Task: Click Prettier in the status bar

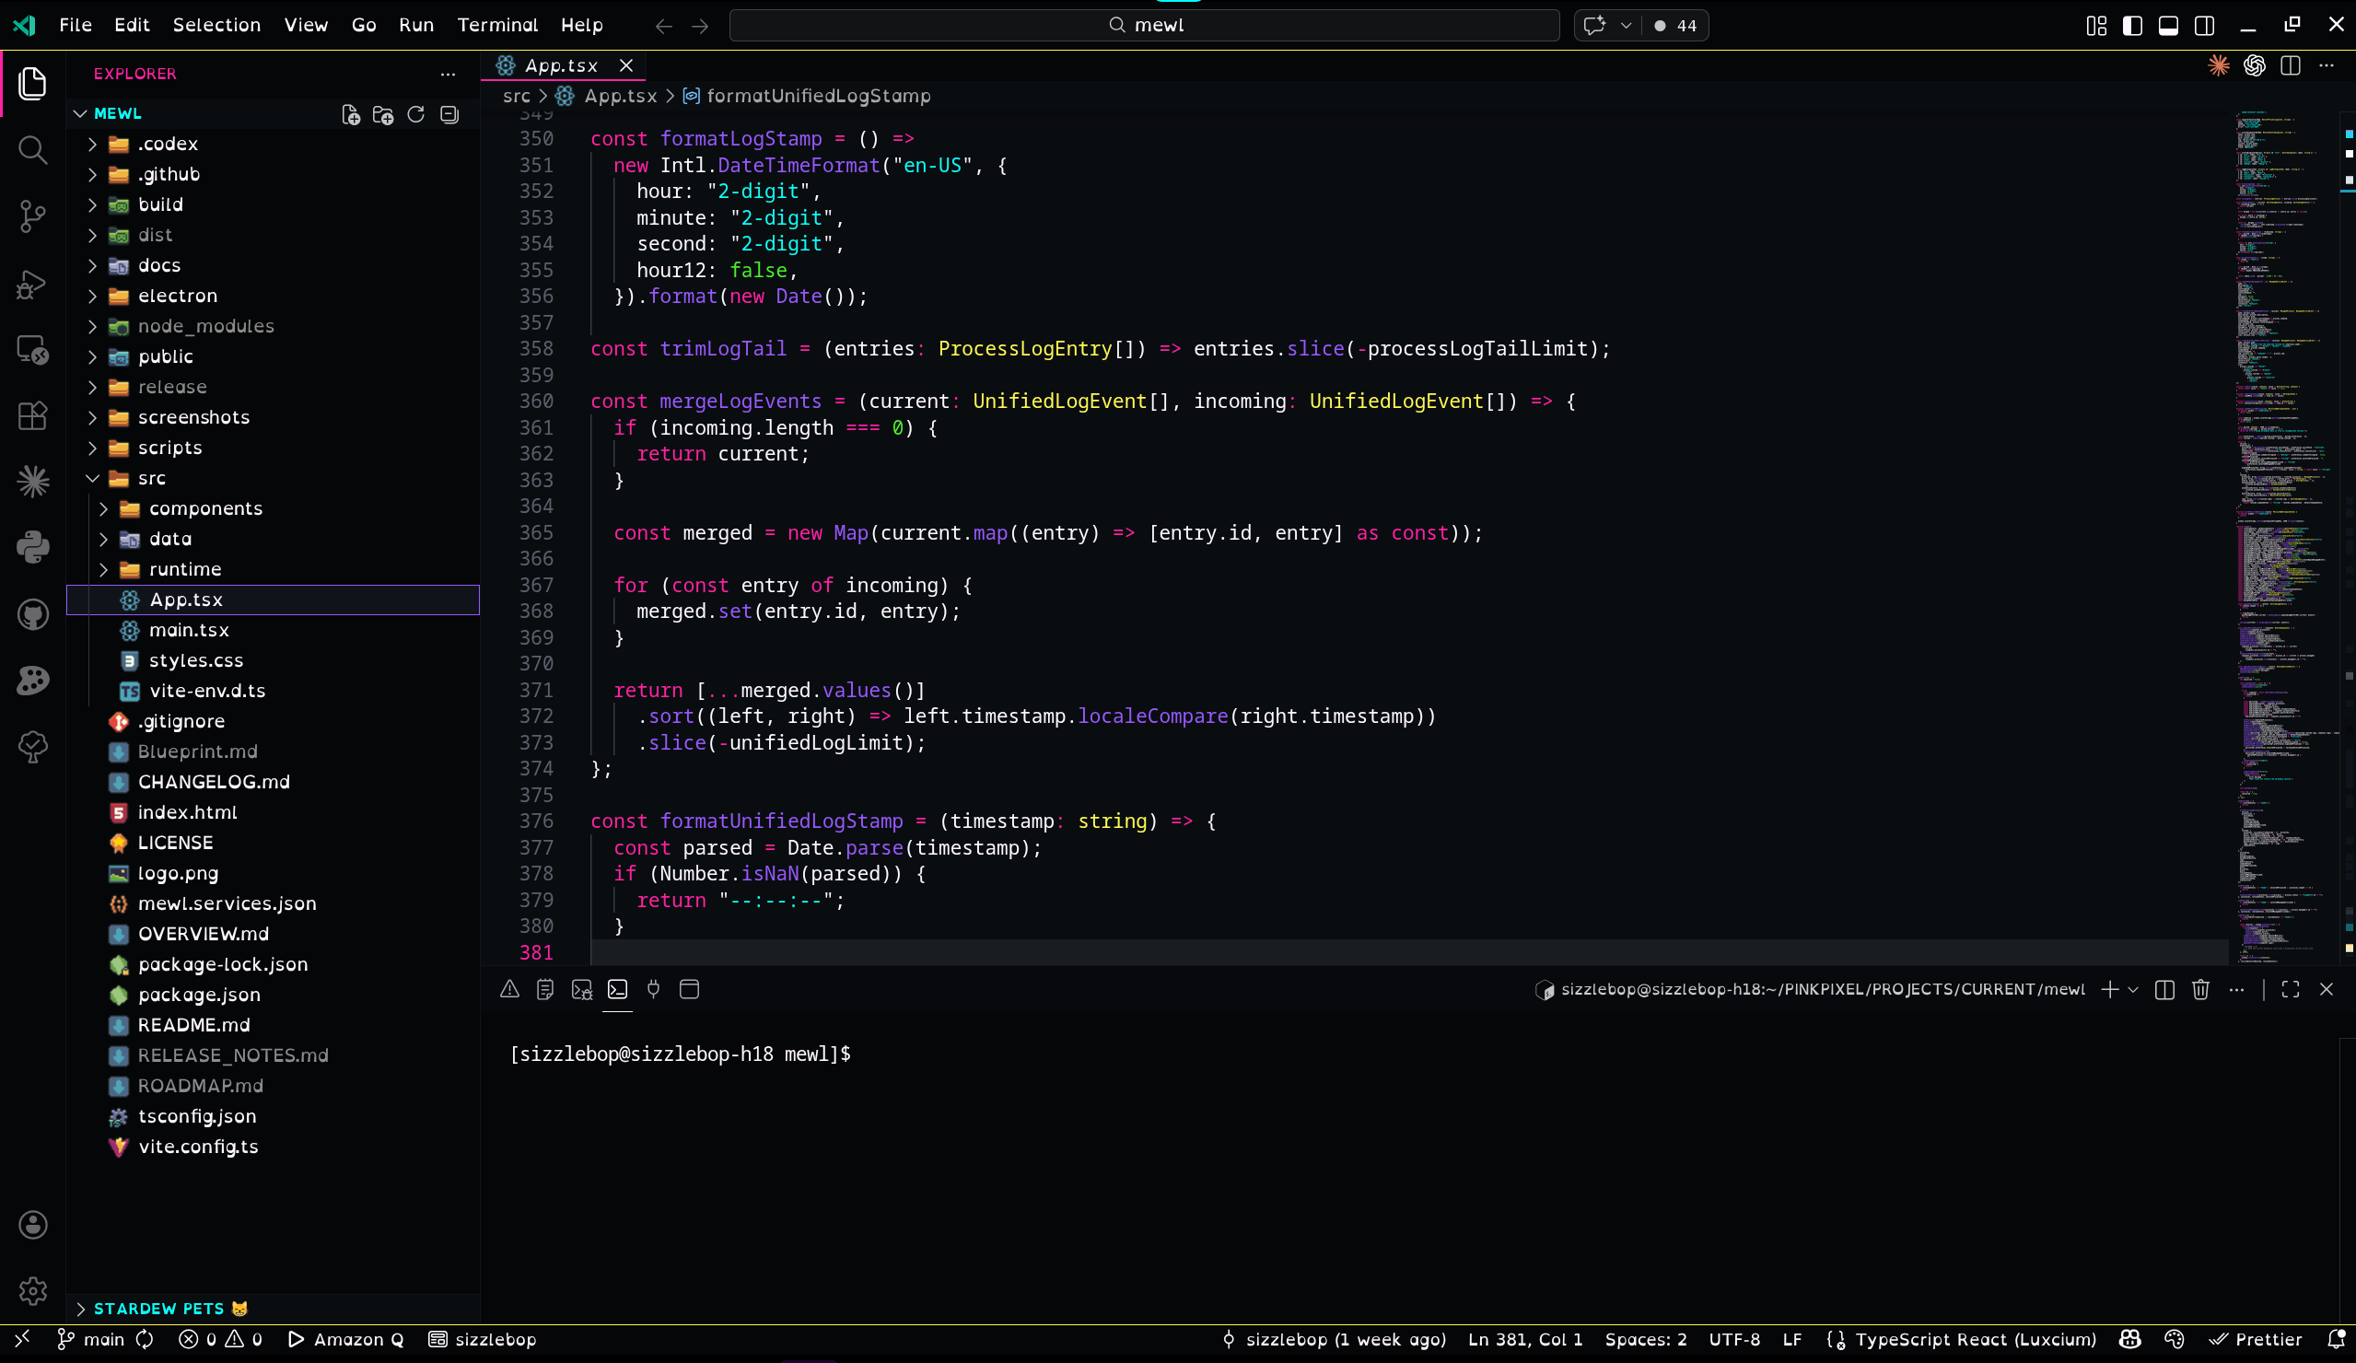Action: coord(2255,1339)
